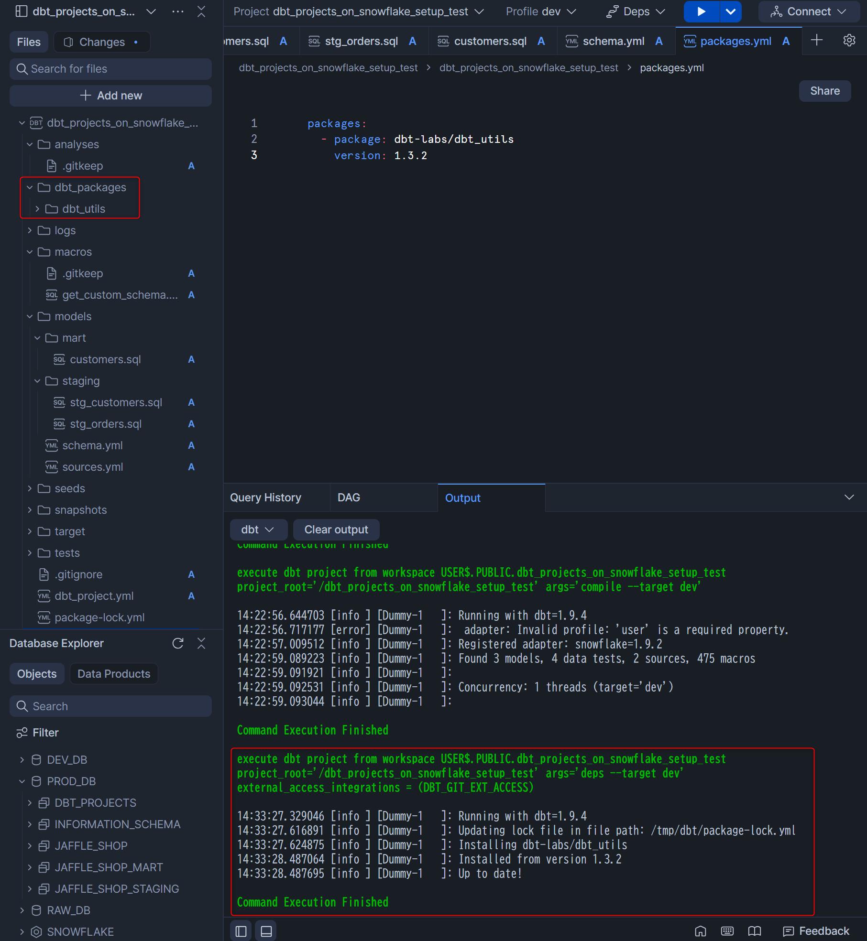Open the Profile dev dropdown

pos(541,11)
